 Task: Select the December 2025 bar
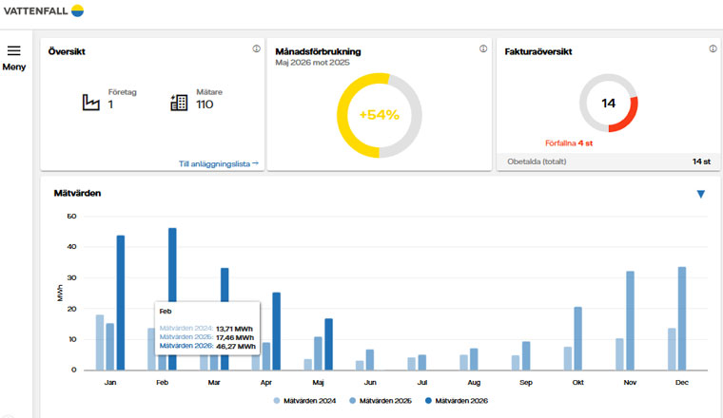(x=682, y=318)
